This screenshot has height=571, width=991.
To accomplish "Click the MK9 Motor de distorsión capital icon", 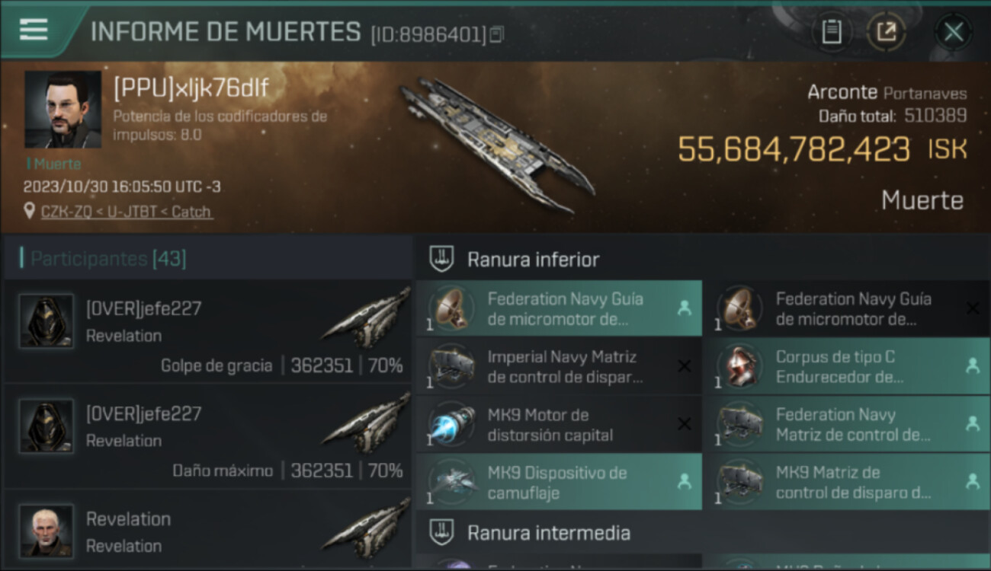I will [451, 425].
